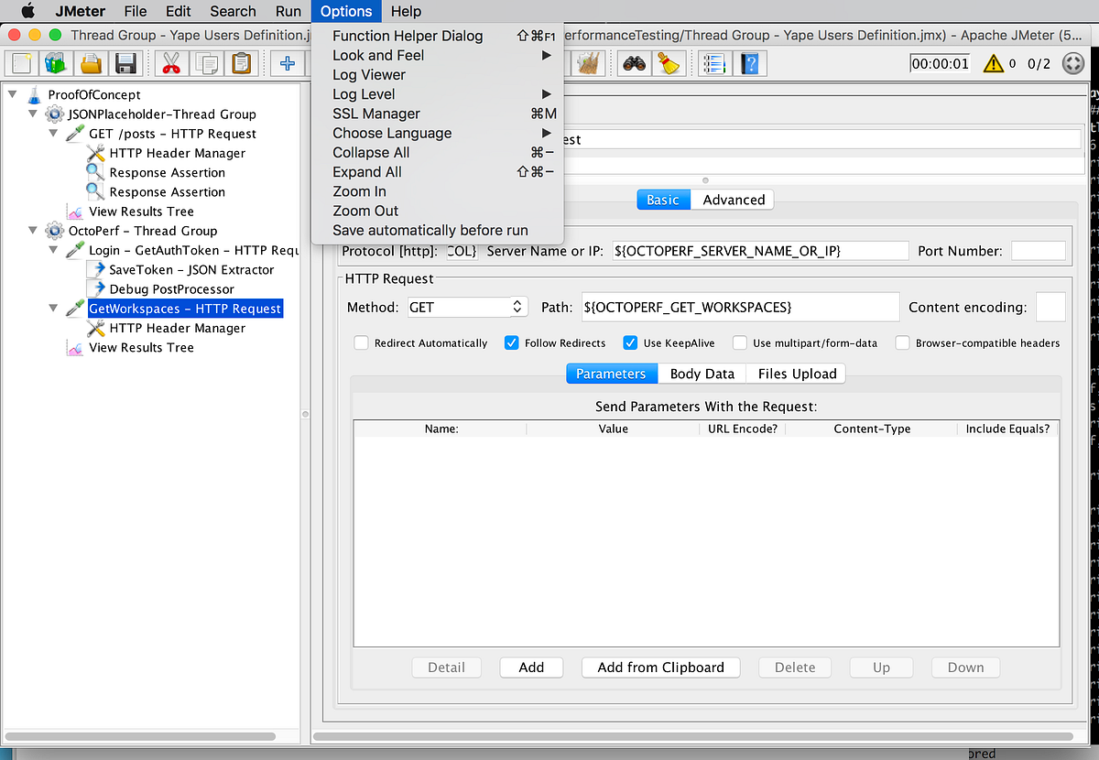The image size is (1099, 760).
Task: Open a test plan using the Open folder icon
Action: (91, 62)
